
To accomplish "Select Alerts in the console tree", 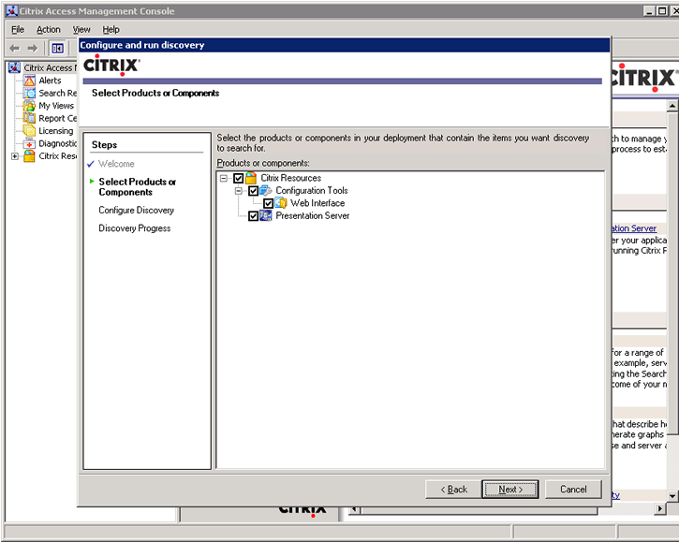I will (x=50, y=81).
